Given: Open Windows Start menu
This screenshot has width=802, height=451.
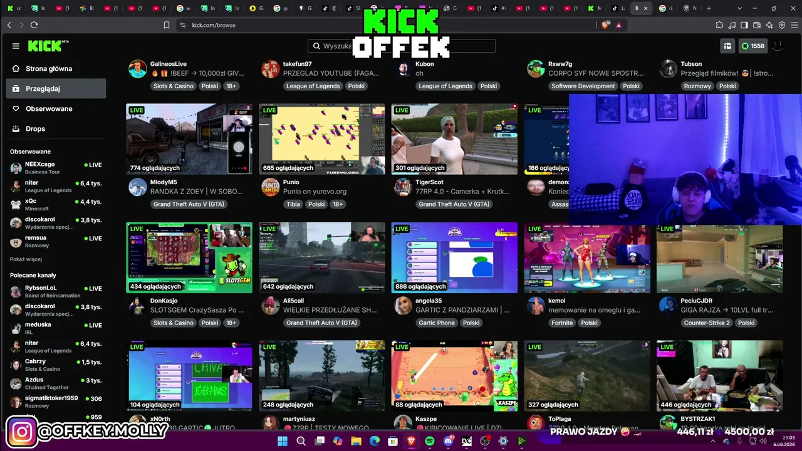Looking at the screenshot, I should 283,441.
